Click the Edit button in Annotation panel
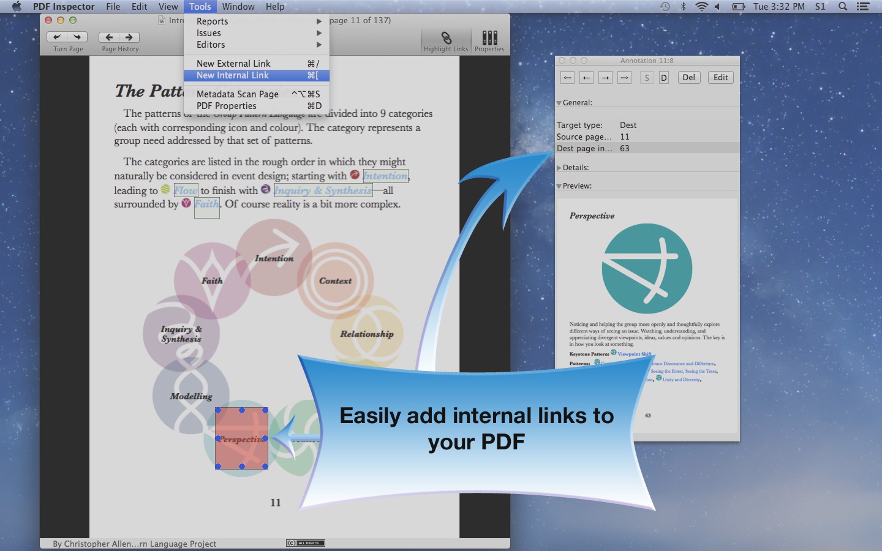The width and height of the screenshot is (882, 551). click(720, 78)
